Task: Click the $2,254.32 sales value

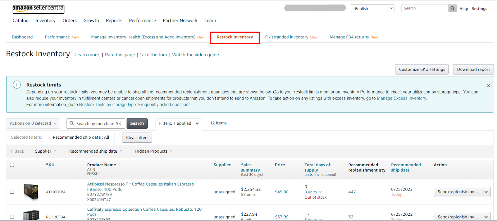Action: click(x=251, y=189)
